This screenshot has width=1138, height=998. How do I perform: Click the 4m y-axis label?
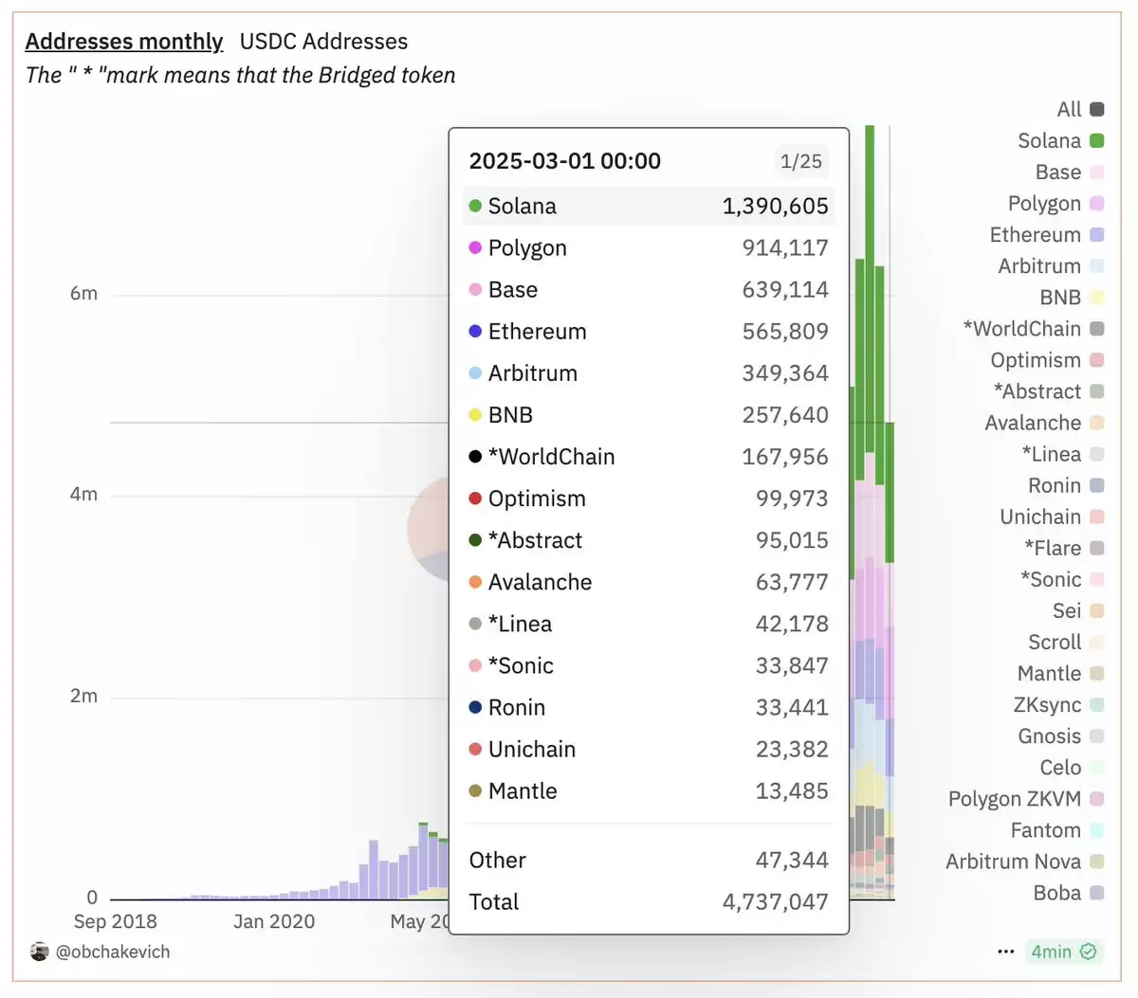coord(83,494)
